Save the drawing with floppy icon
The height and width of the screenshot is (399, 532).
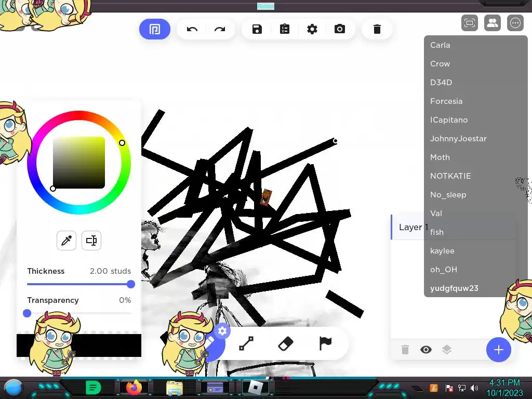(257, 29)
